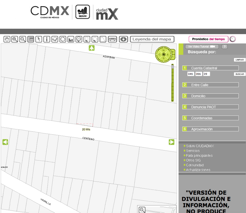Open Pronóstico del tiempo
The height and width of the screenshot is (213, 246).
[x=208, y=39]
